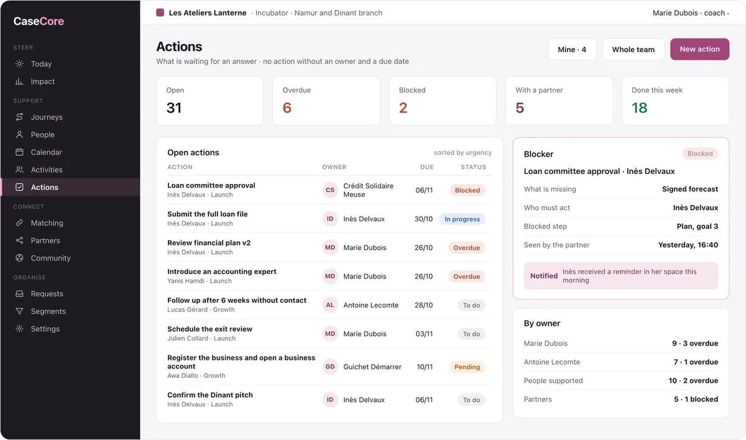The width and height of the screenshot is (746, 440).
Task: Click the AL avatar for Antoine Lecomte
Action: click(x=330, y=305)
